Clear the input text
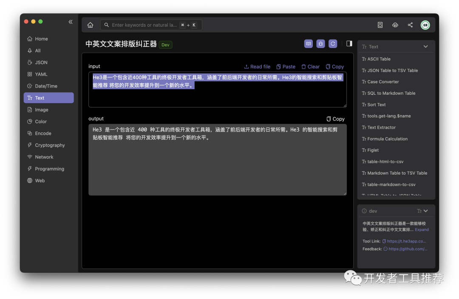This screenshot has width=459, height=299. [310, 67]
